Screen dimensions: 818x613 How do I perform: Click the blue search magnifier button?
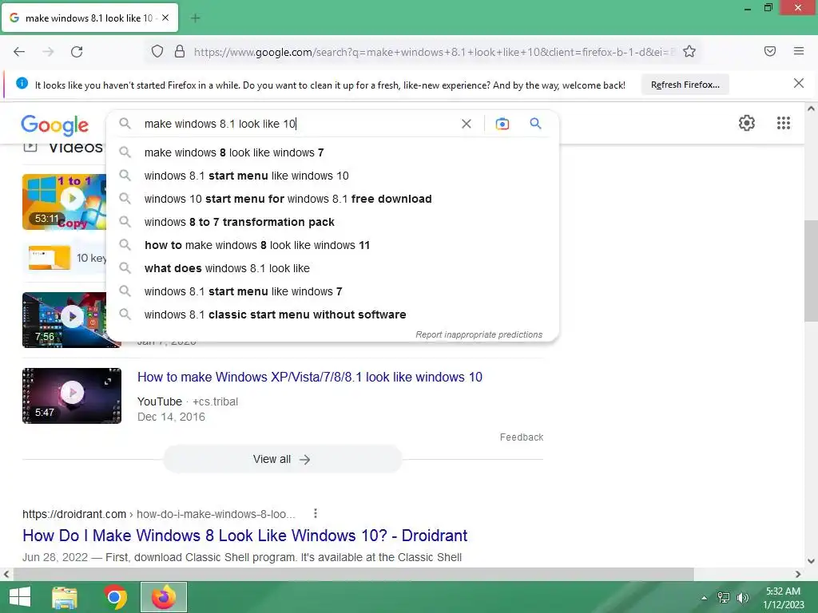click(x=535, y=124)
